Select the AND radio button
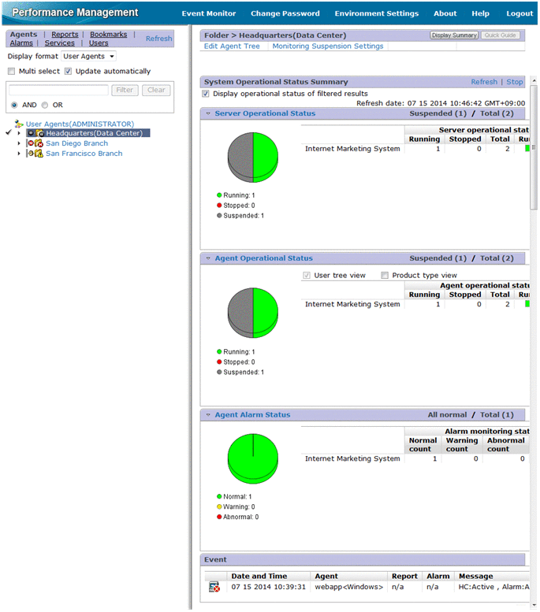This screenshot has height=612, width=540. tap(14, 105)
